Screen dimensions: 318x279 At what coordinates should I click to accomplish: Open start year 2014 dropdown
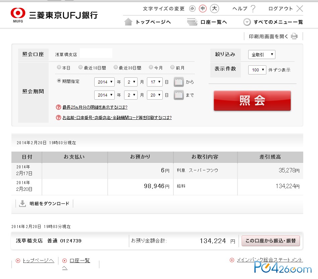pyautogui.click(x=104, y=82)
